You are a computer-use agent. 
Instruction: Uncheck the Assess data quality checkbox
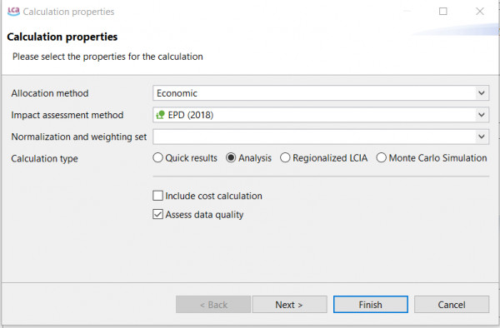(157, 214)
